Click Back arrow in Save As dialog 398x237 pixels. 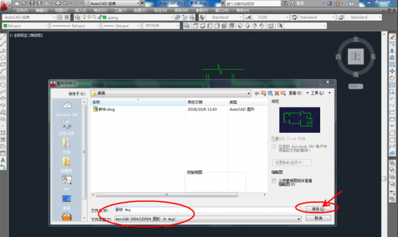[257, 93]
